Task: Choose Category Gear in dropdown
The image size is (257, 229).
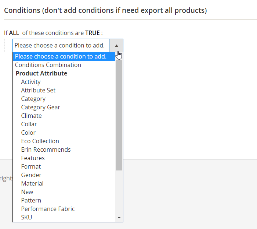Action: tap(40, 107)
